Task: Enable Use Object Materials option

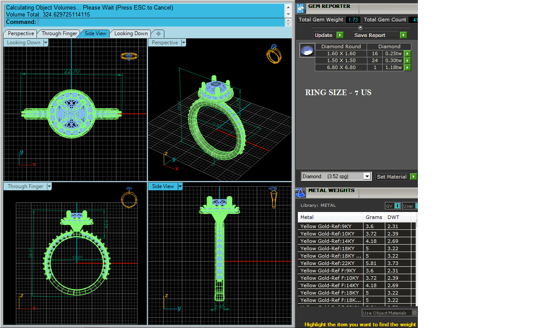Action: 414,313
